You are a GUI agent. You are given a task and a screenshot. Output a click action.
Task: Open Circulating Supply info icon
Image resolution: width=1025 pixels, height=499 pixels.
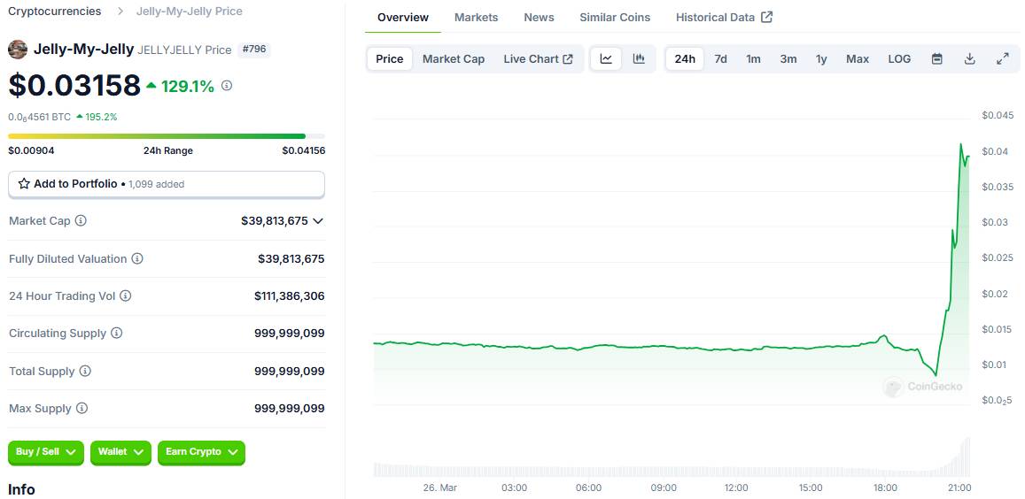[x=116, y=333]
